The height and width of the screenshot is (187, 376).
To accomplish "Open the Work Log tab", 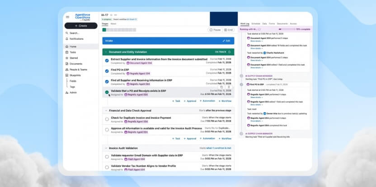I will coord(245,24).
